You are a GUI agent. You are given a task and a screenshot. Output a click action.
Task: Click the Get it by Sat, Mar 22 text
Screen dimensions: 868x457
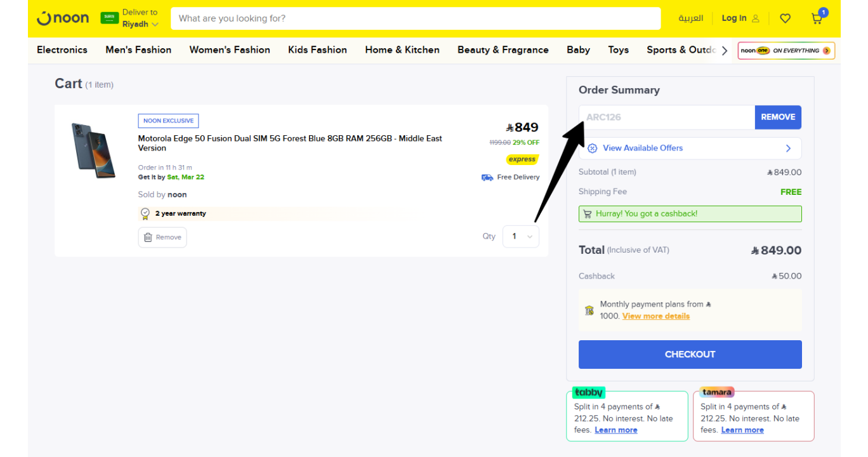point(171,177)
